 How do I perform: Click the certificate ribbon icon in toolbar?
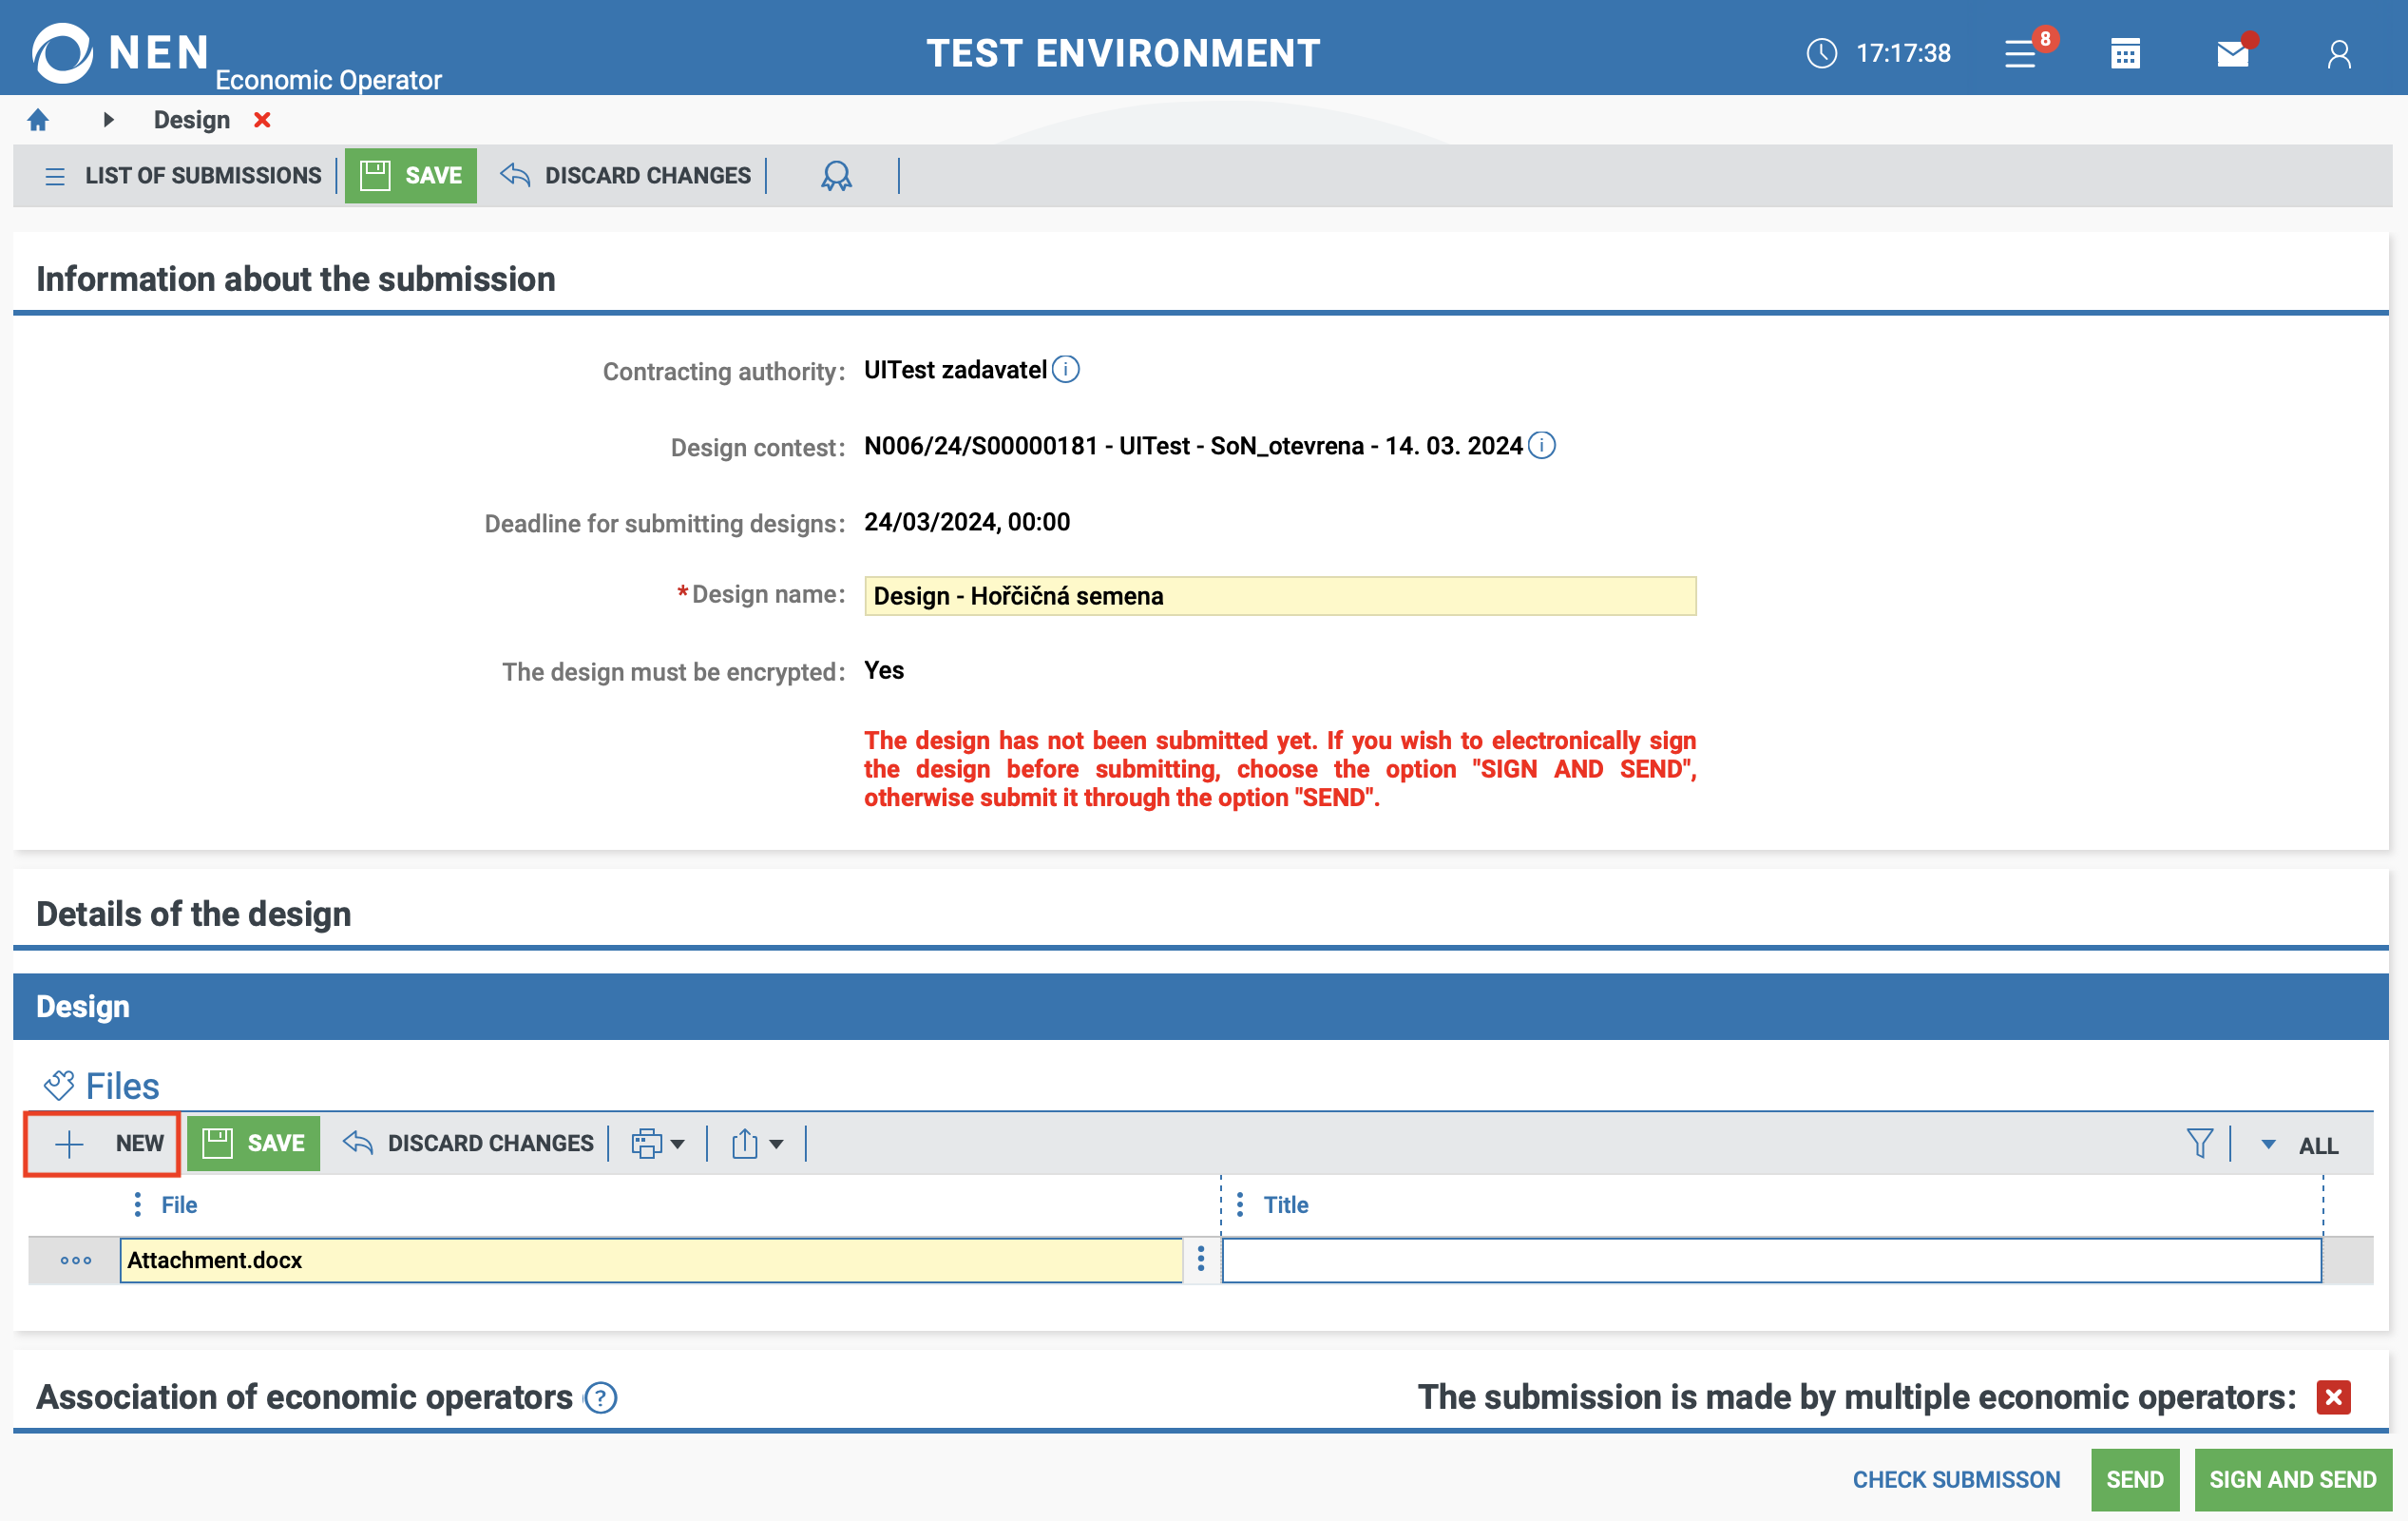tap(836, 176)
